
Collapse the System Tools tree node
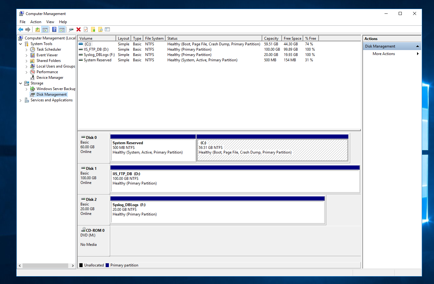click(21, 44)
